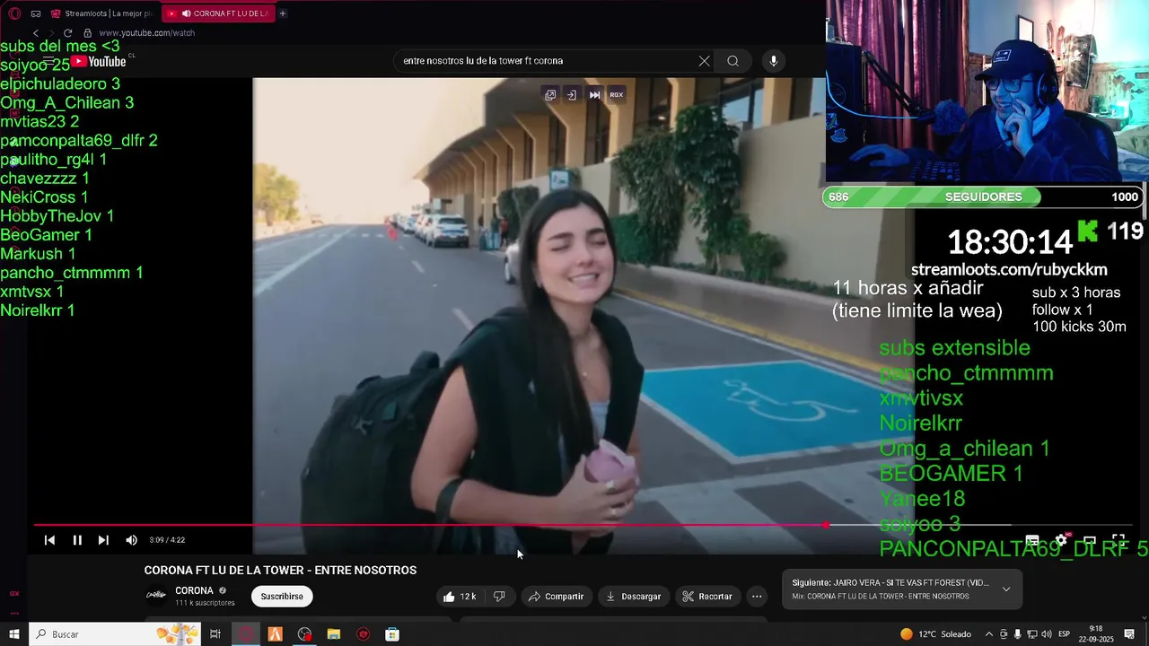This screenshot has height=646, width=1149.
Task: Click the SEGUIDORES progress bar
Action: 983,196
